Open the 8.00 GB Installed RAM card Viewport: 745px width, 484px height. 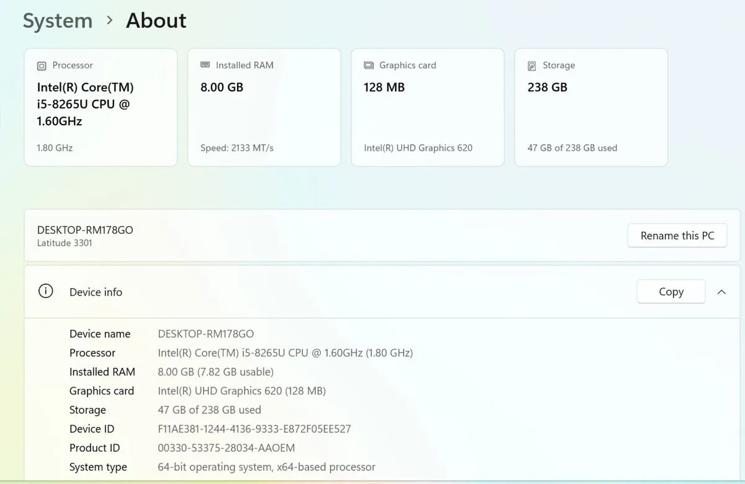(264, 107)
